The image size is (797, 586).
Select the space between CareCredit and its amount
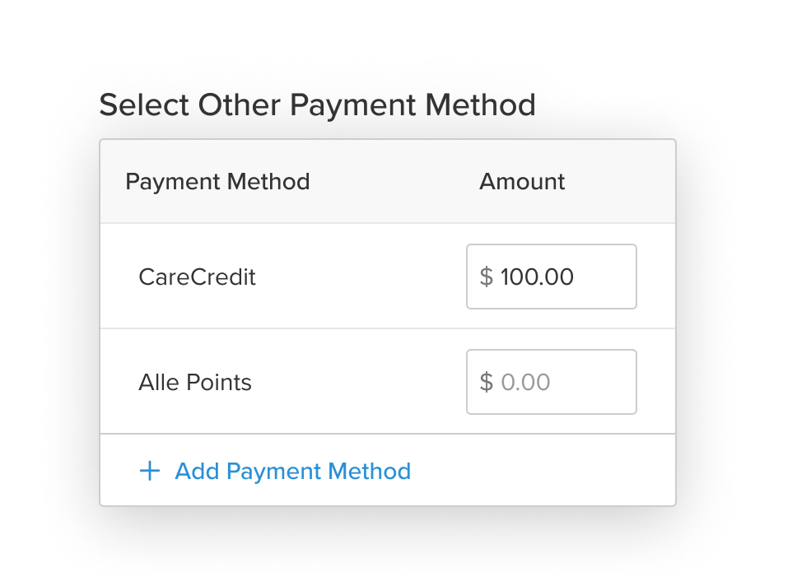(x=362, y=277)
